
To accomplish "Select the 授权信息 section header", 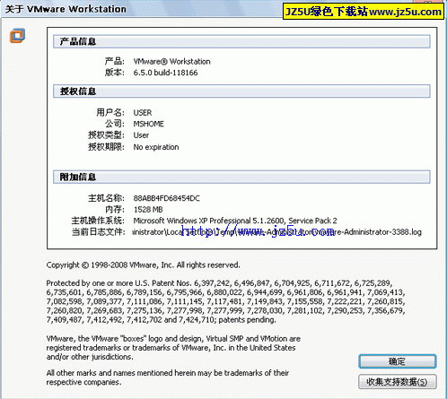I will (x=241, y=91).
